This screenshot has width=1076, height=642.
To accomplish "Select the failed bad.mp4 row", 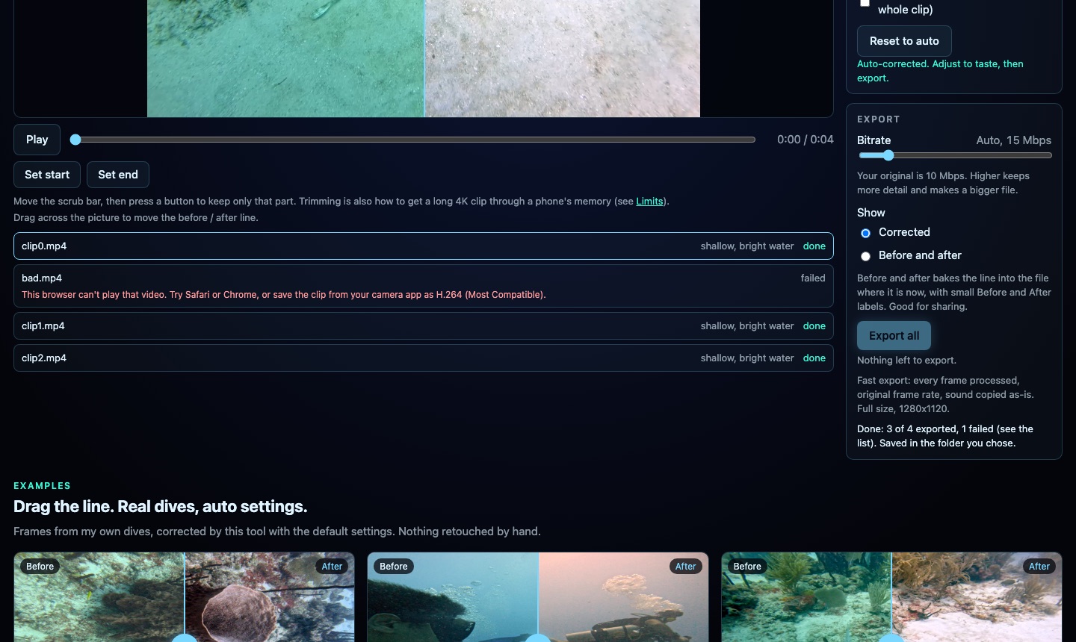I will pyautogui.click(x=424, y=286).
